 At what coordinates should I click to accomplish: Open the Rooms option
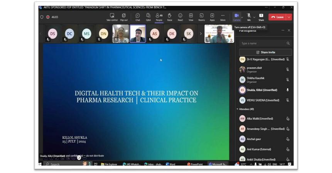[x=201, y=17]
